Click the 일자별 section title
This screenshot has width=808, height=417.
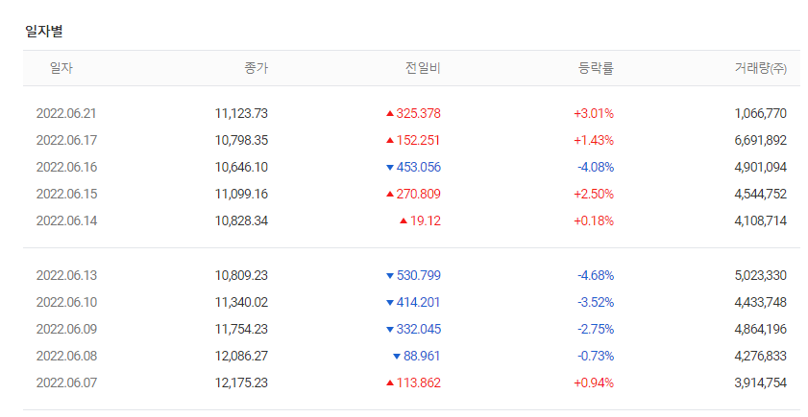click(44, 32)
